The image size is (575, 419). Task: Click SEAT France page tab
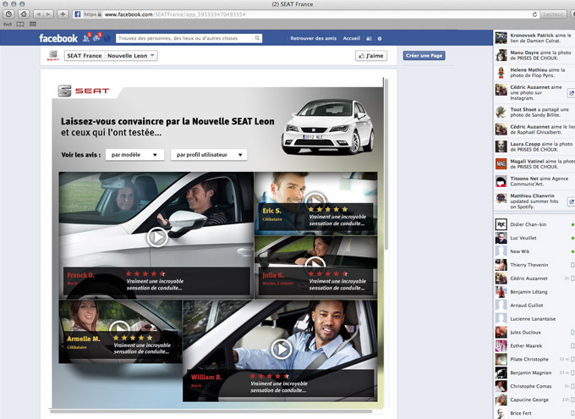tap(85, 56)
